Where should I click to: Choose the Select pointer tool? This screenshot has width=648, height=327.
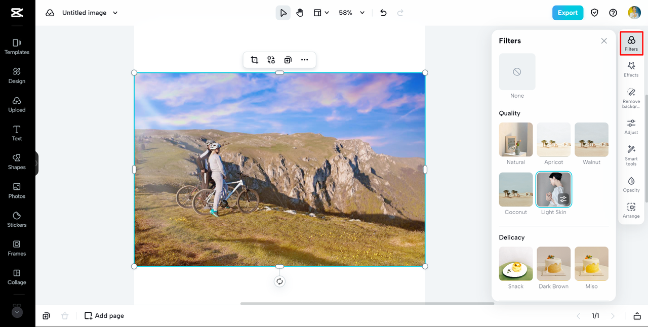pyautogui.click(x=283, y=13)
